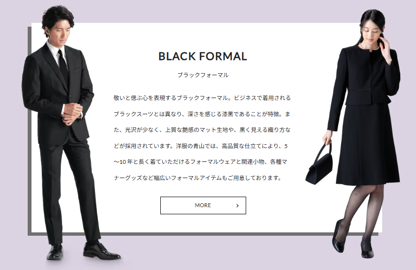Image resolution: width=416 pixels, height=270 pixels.
Task: Click the man's clasped hands
Action: [x=72, y=113]
